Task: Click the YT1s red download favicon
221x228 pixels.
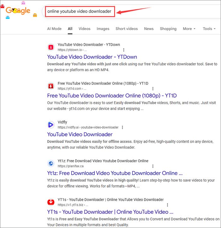Action: click(x=51, y=202)
